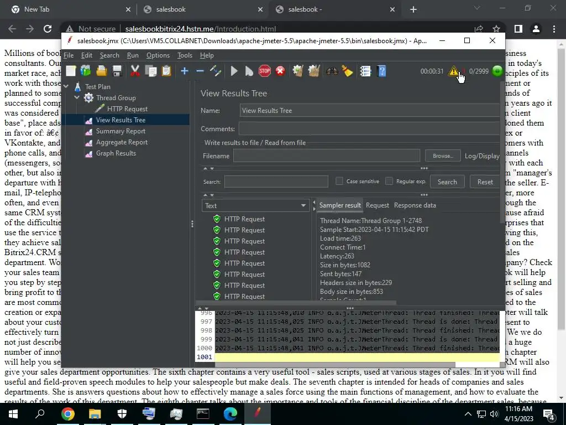The height and width of the screenshot is (425, 566).
Task: Click the yellow warning log icon
Action: (x=453, y=71)
